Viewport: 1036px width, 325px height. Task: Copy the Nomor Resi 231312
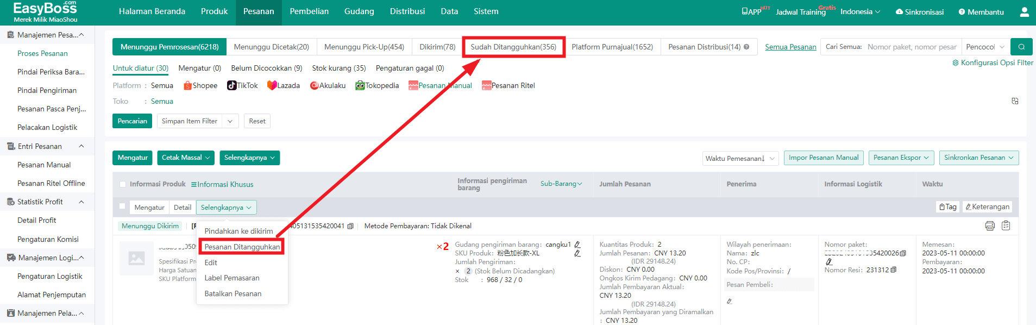point(894,270)
